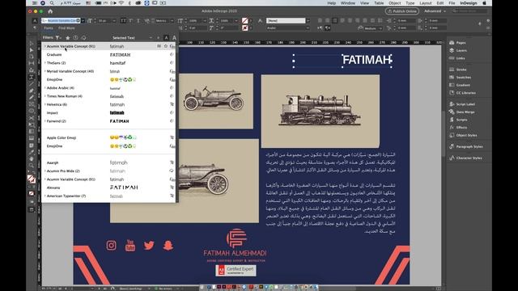This screenshot has height=291, width=518.
Task: Expand the Adobe Arabic (4) family
Action: (45, 88)
